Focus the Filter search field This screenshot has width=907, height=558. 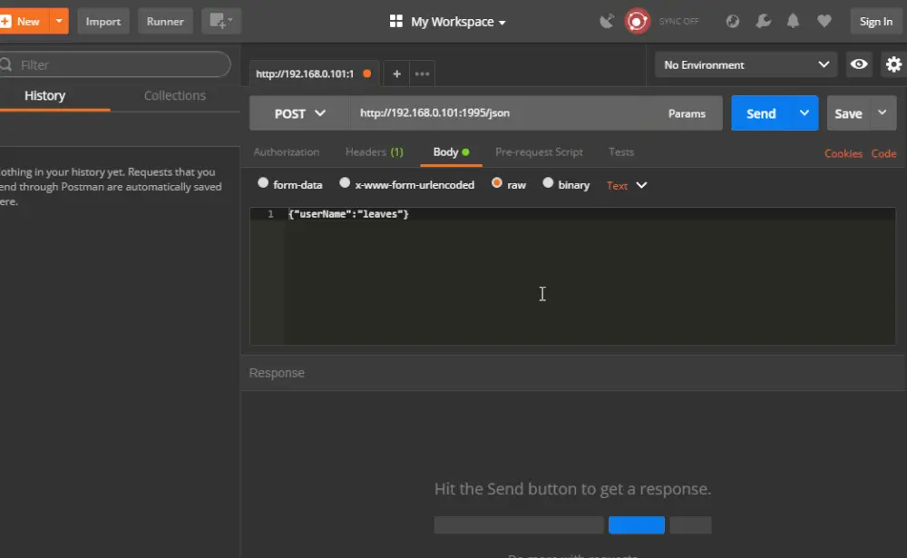tap(115, 64)
